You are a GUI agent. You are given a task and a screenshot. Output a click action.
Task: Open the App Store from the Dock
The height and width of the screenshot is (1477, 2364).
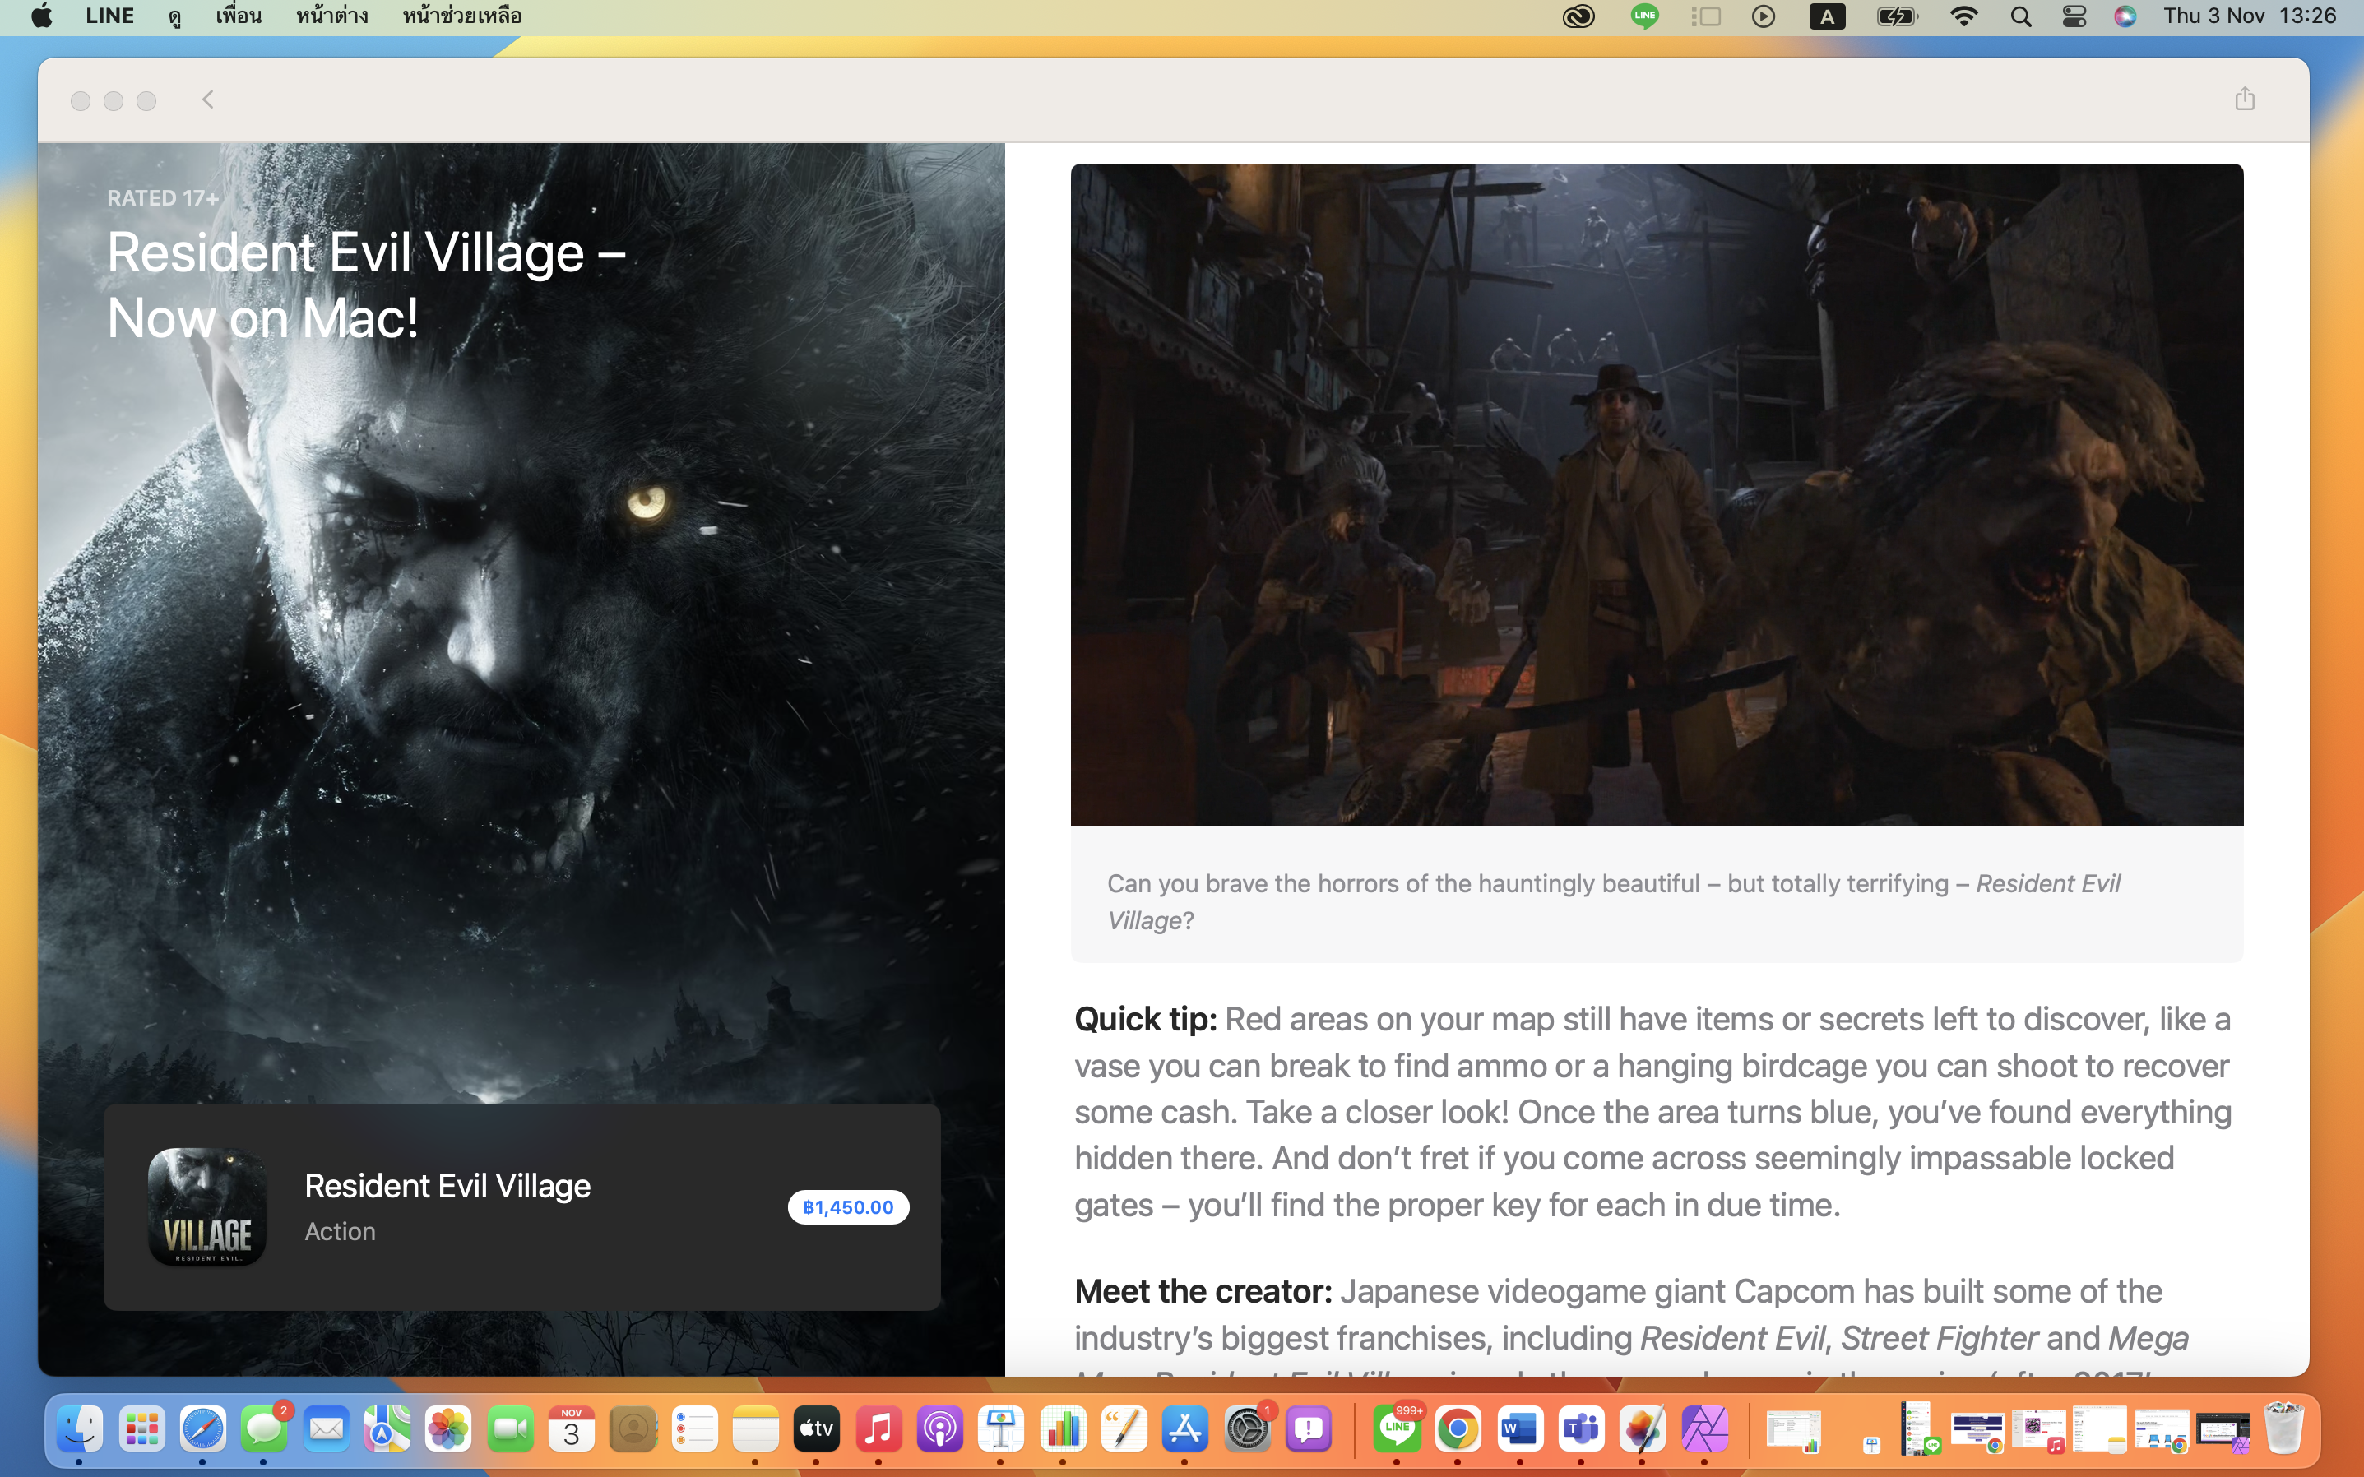1185,1430
